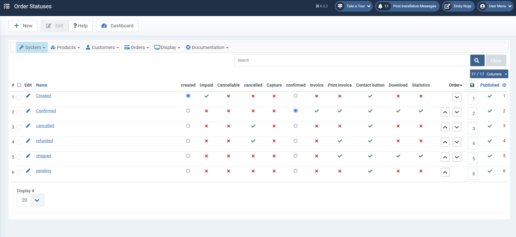Click the search magnifier button

477,61
